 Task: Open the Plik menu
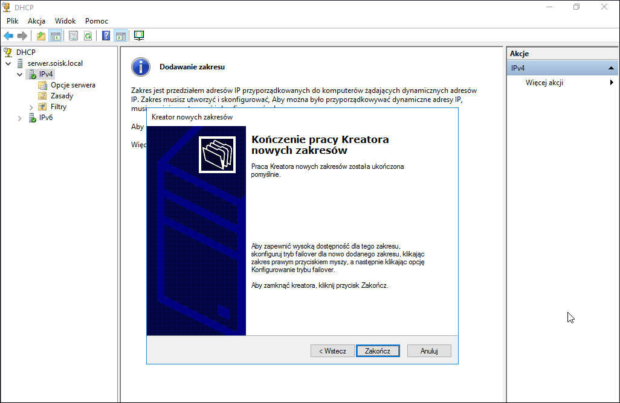[13, 21]
